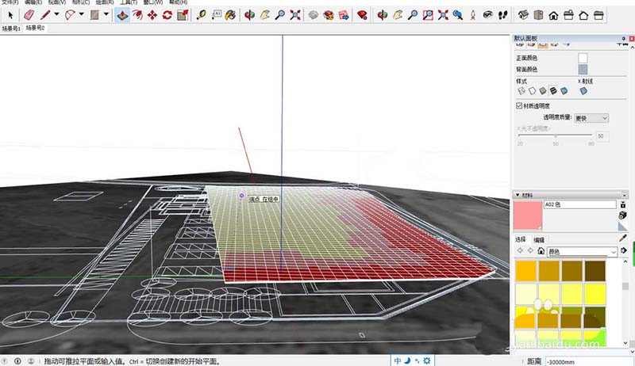
Task: Choose the Pencil line tool
Action: coord(45,15)
